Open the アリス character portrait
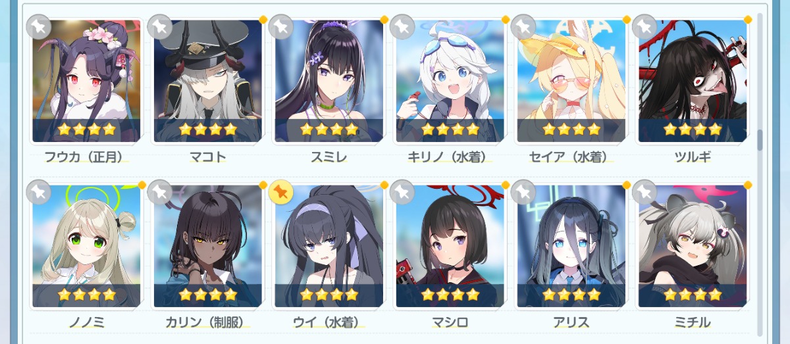The image size is (790, 344). tap(571, 247)
